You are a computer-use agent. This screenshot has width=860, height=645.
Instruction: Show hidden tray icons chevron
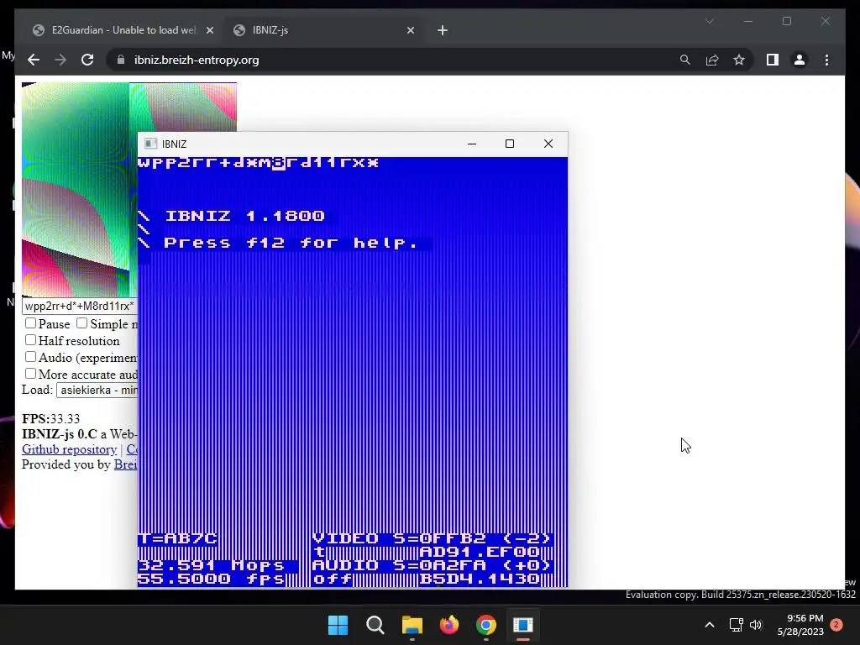(709, 625)
